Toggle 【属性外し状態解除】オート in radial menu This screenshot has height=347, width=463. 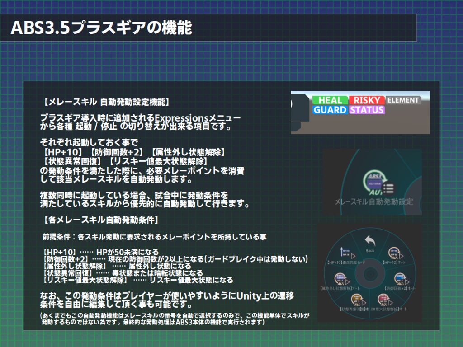click(341, 279)
